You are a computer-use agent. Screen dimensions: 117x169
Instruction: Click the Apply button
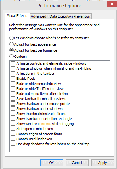(103, 162)
